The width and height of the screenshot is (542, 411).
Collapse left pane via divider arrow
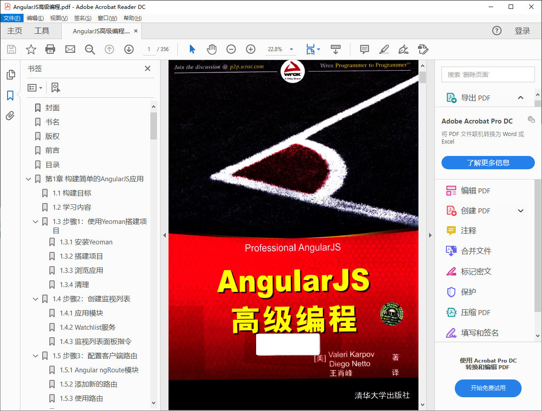click(x=164, y=235)
